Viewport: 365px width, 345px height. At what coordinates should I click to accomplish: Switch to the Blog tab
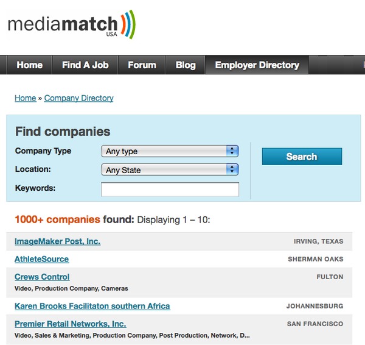(x=186, y=65)
